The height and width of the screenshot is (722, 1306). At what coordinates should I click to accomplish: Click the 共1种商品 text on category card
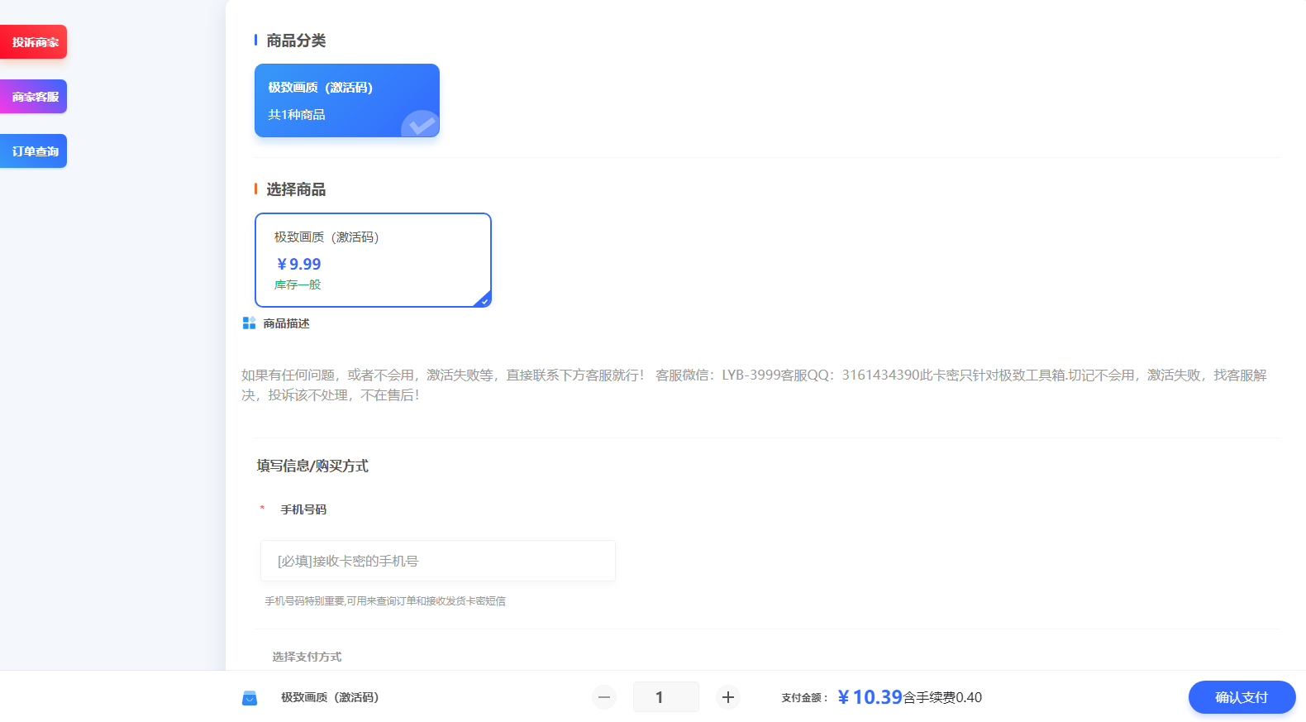pyautogui.click(x=297, y=115)
